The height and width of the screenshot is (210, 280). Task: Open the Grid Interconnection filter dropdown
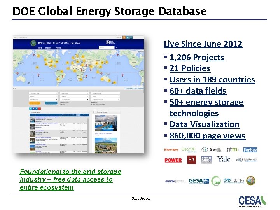tap(105, 99)
